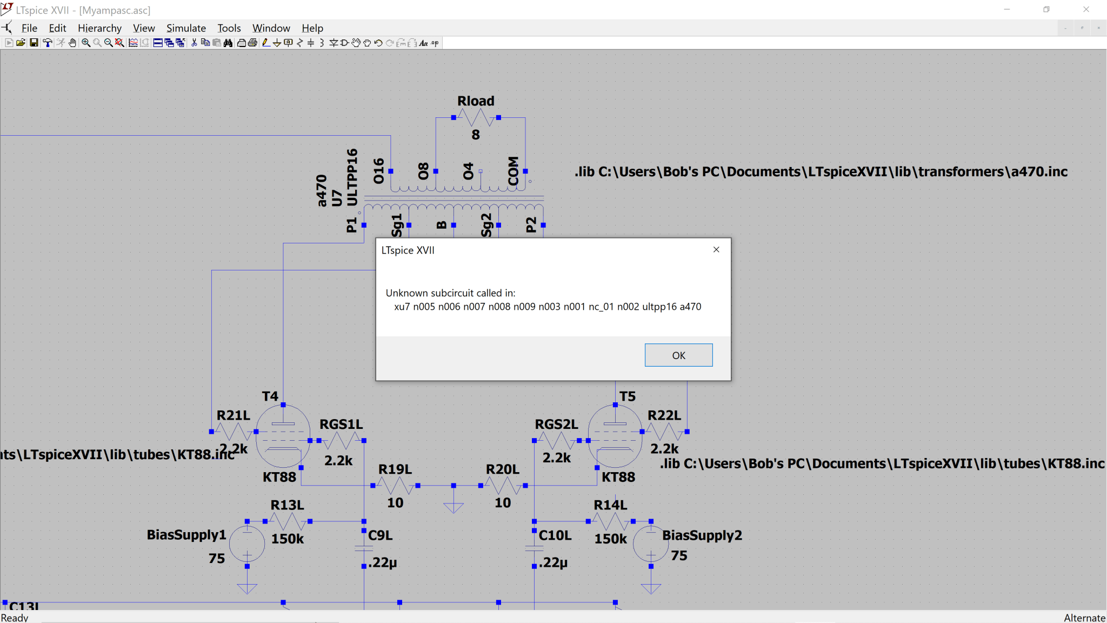Open the Simulate menu

point(186,28)
